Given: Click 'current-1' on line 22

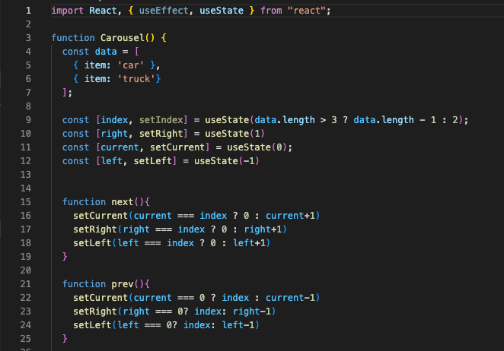Looking at the screenshot, I should pyautogui.click(x=291, y=298).
